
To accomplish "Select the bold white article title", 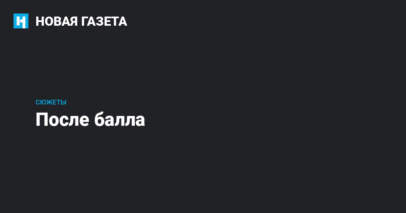I will click(x=90, y=120).
